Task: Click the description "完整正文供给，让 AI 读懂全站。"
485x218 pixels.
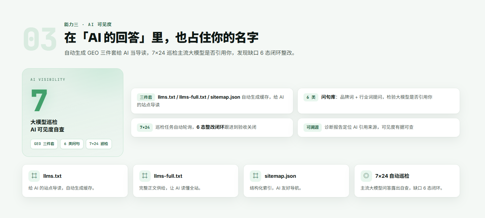Action: [x=171, y=188]
